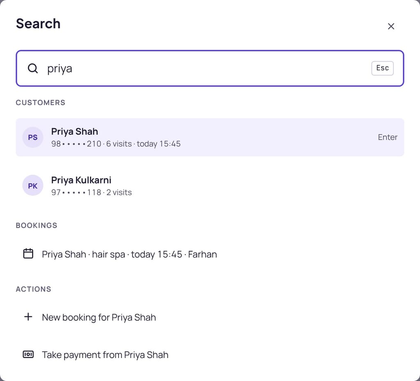This screenshot has height=381, width=420.
Task: Focus the search field containing 'priya'
Action: point(210,69)
